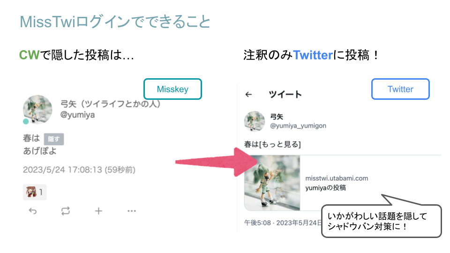Click the Misskey label box
Image resolution: width=450 pixels, height=253 pixels.
tap(172, 89)
